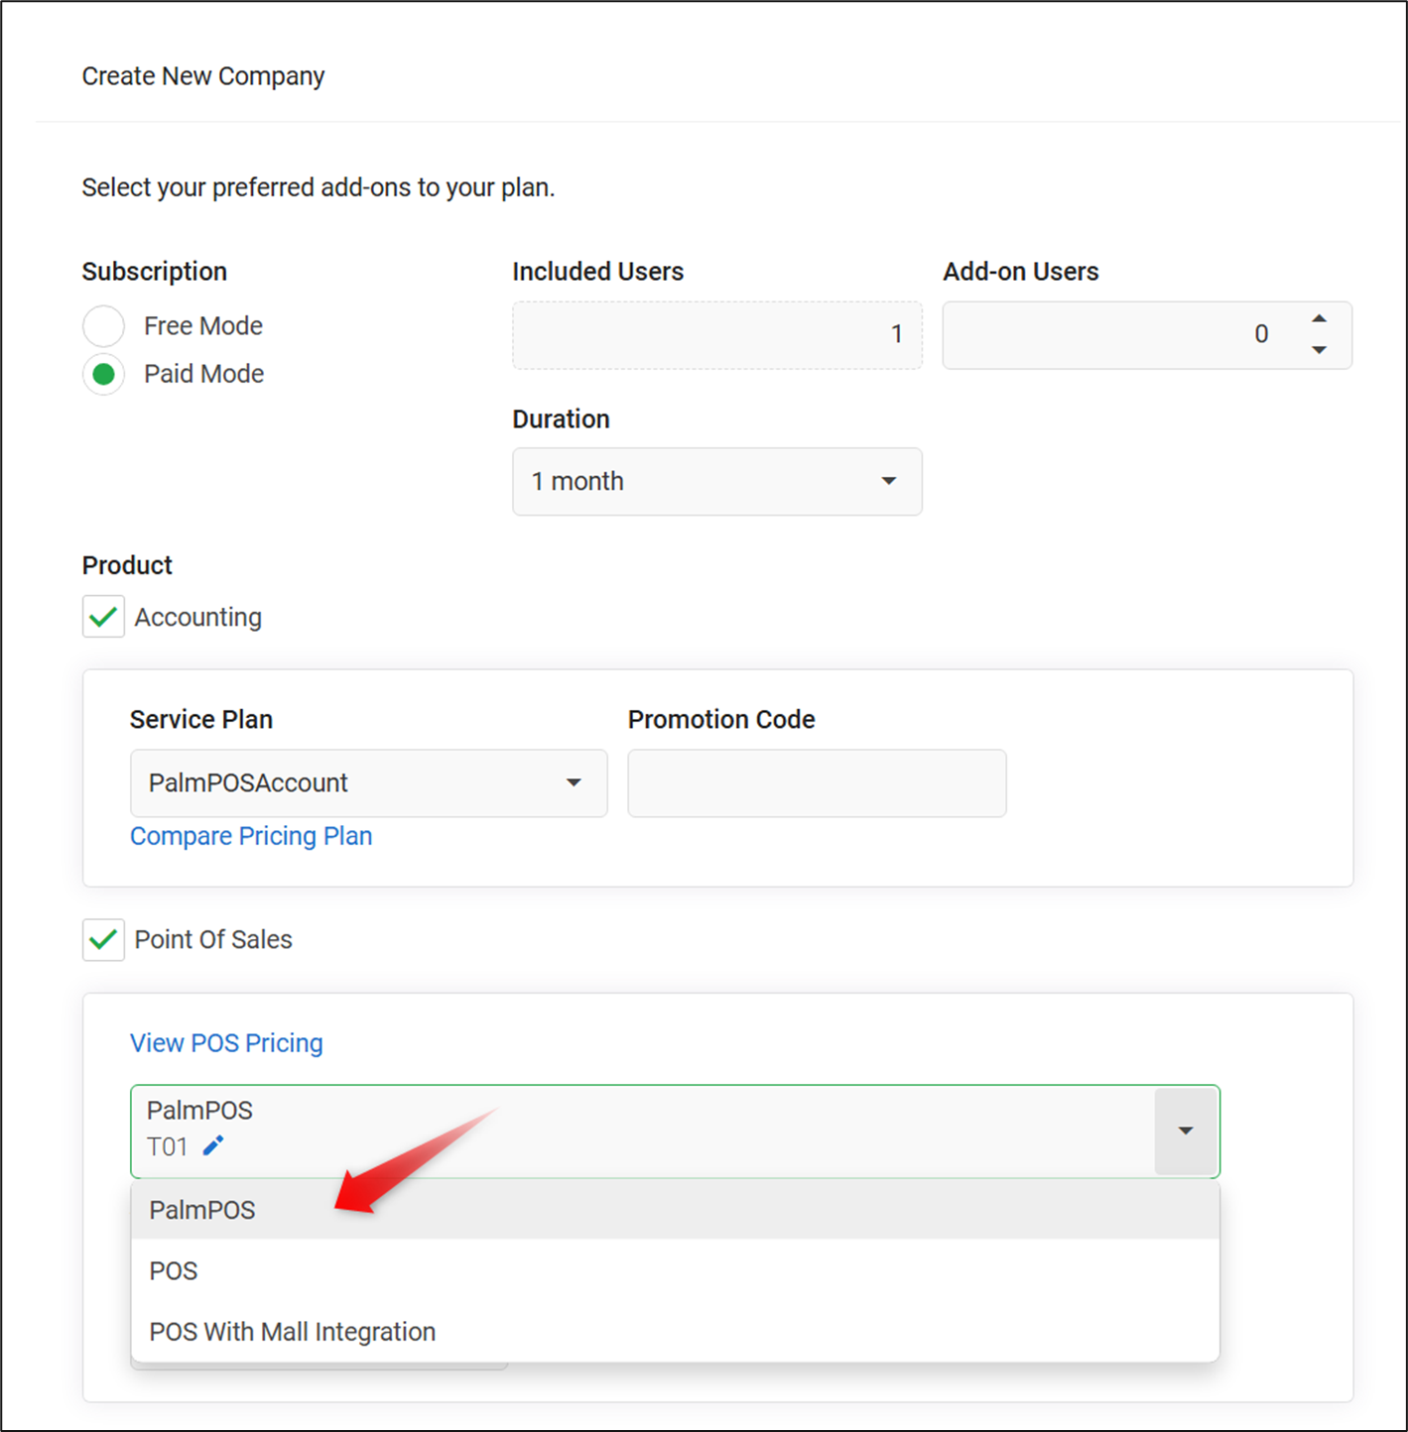Viewport: 1408px width, 1432px height.
Task: Open the Service Plan dropdown
Action: tap(368, 783)
